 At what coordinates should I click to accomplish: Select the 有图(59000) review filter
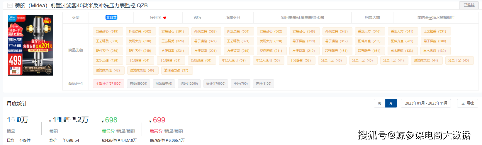pos(138,83)
